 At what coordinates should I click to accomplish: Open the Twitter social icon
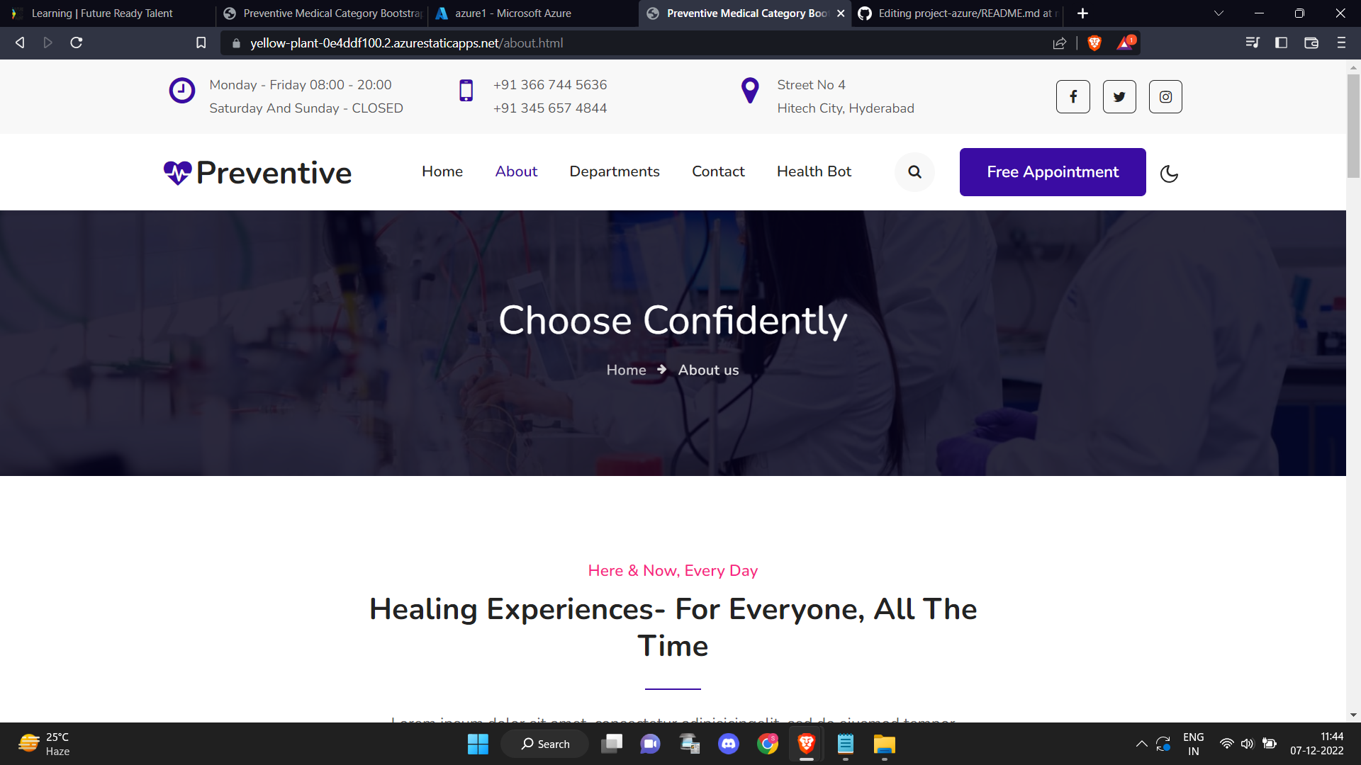click(x=1119, y=97)
